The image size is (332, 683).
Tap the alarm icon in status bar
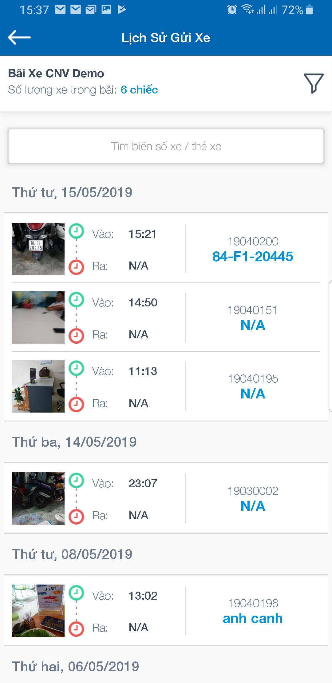pyautogui.click(x=232, y=10)
